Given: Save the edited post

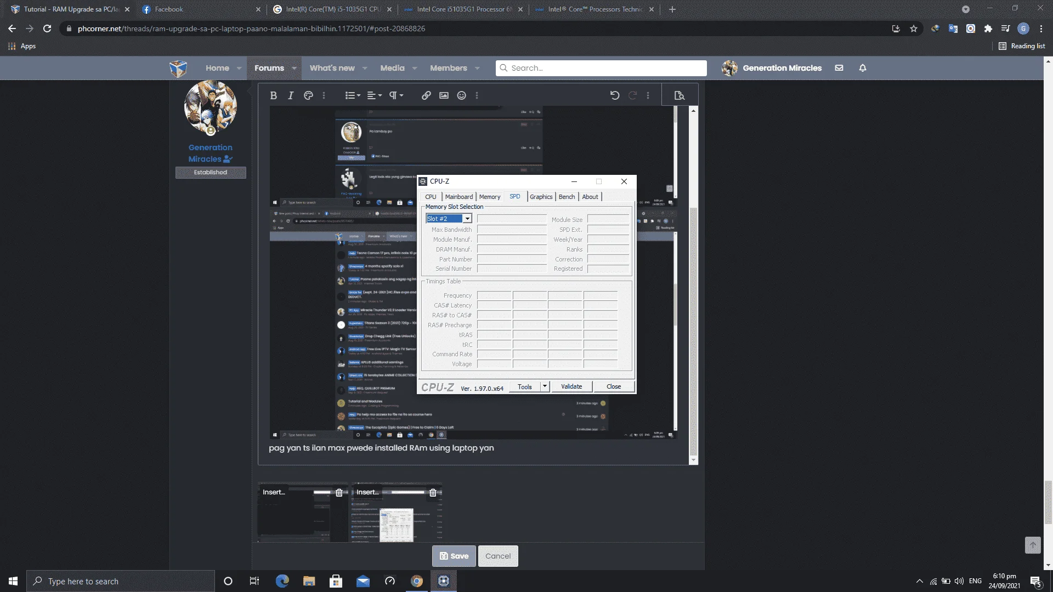Looking at the screenshot, I should (454, 556).
